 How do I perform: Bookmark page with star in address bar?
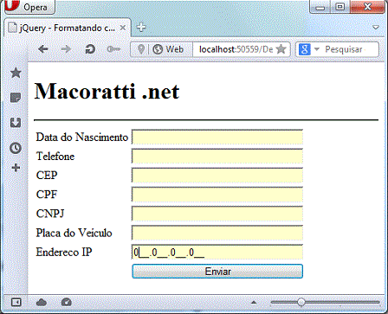point(281,49)
